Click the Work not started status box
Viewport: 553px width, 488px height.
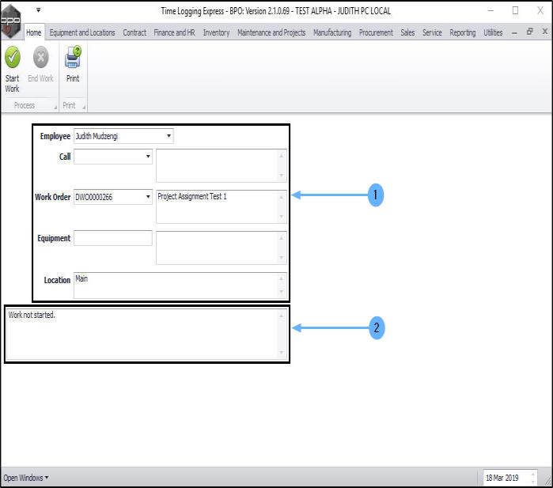coord(146,335)
